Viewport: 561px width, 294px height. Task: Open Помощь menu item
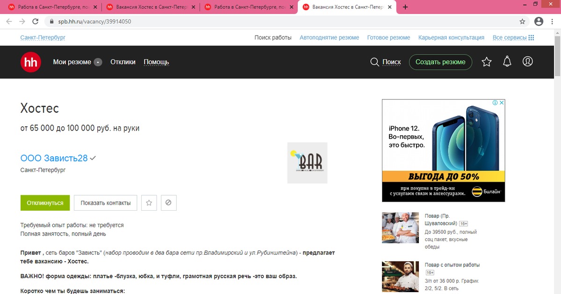pos(156,62)
